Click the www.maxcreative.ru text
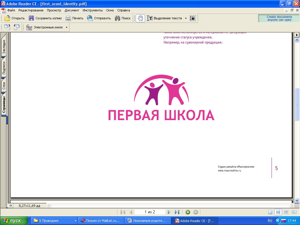 coord(229,171)
